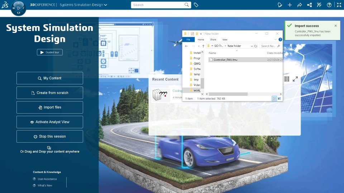
Task: Click the horizontal scrollbar in Explorer file list
Action: pyautogui.click(x=228, y=94)
